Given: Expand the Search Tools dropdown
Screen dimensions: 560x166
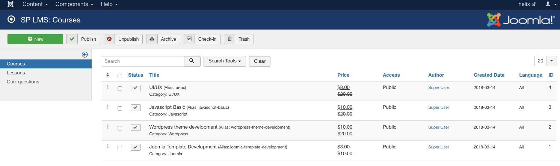Looking at the screenshot, I should (x=225, y=61).
